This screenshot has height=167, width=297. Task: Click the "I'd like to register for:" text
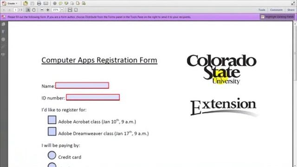pyautogui.click(x=64, y=110)
